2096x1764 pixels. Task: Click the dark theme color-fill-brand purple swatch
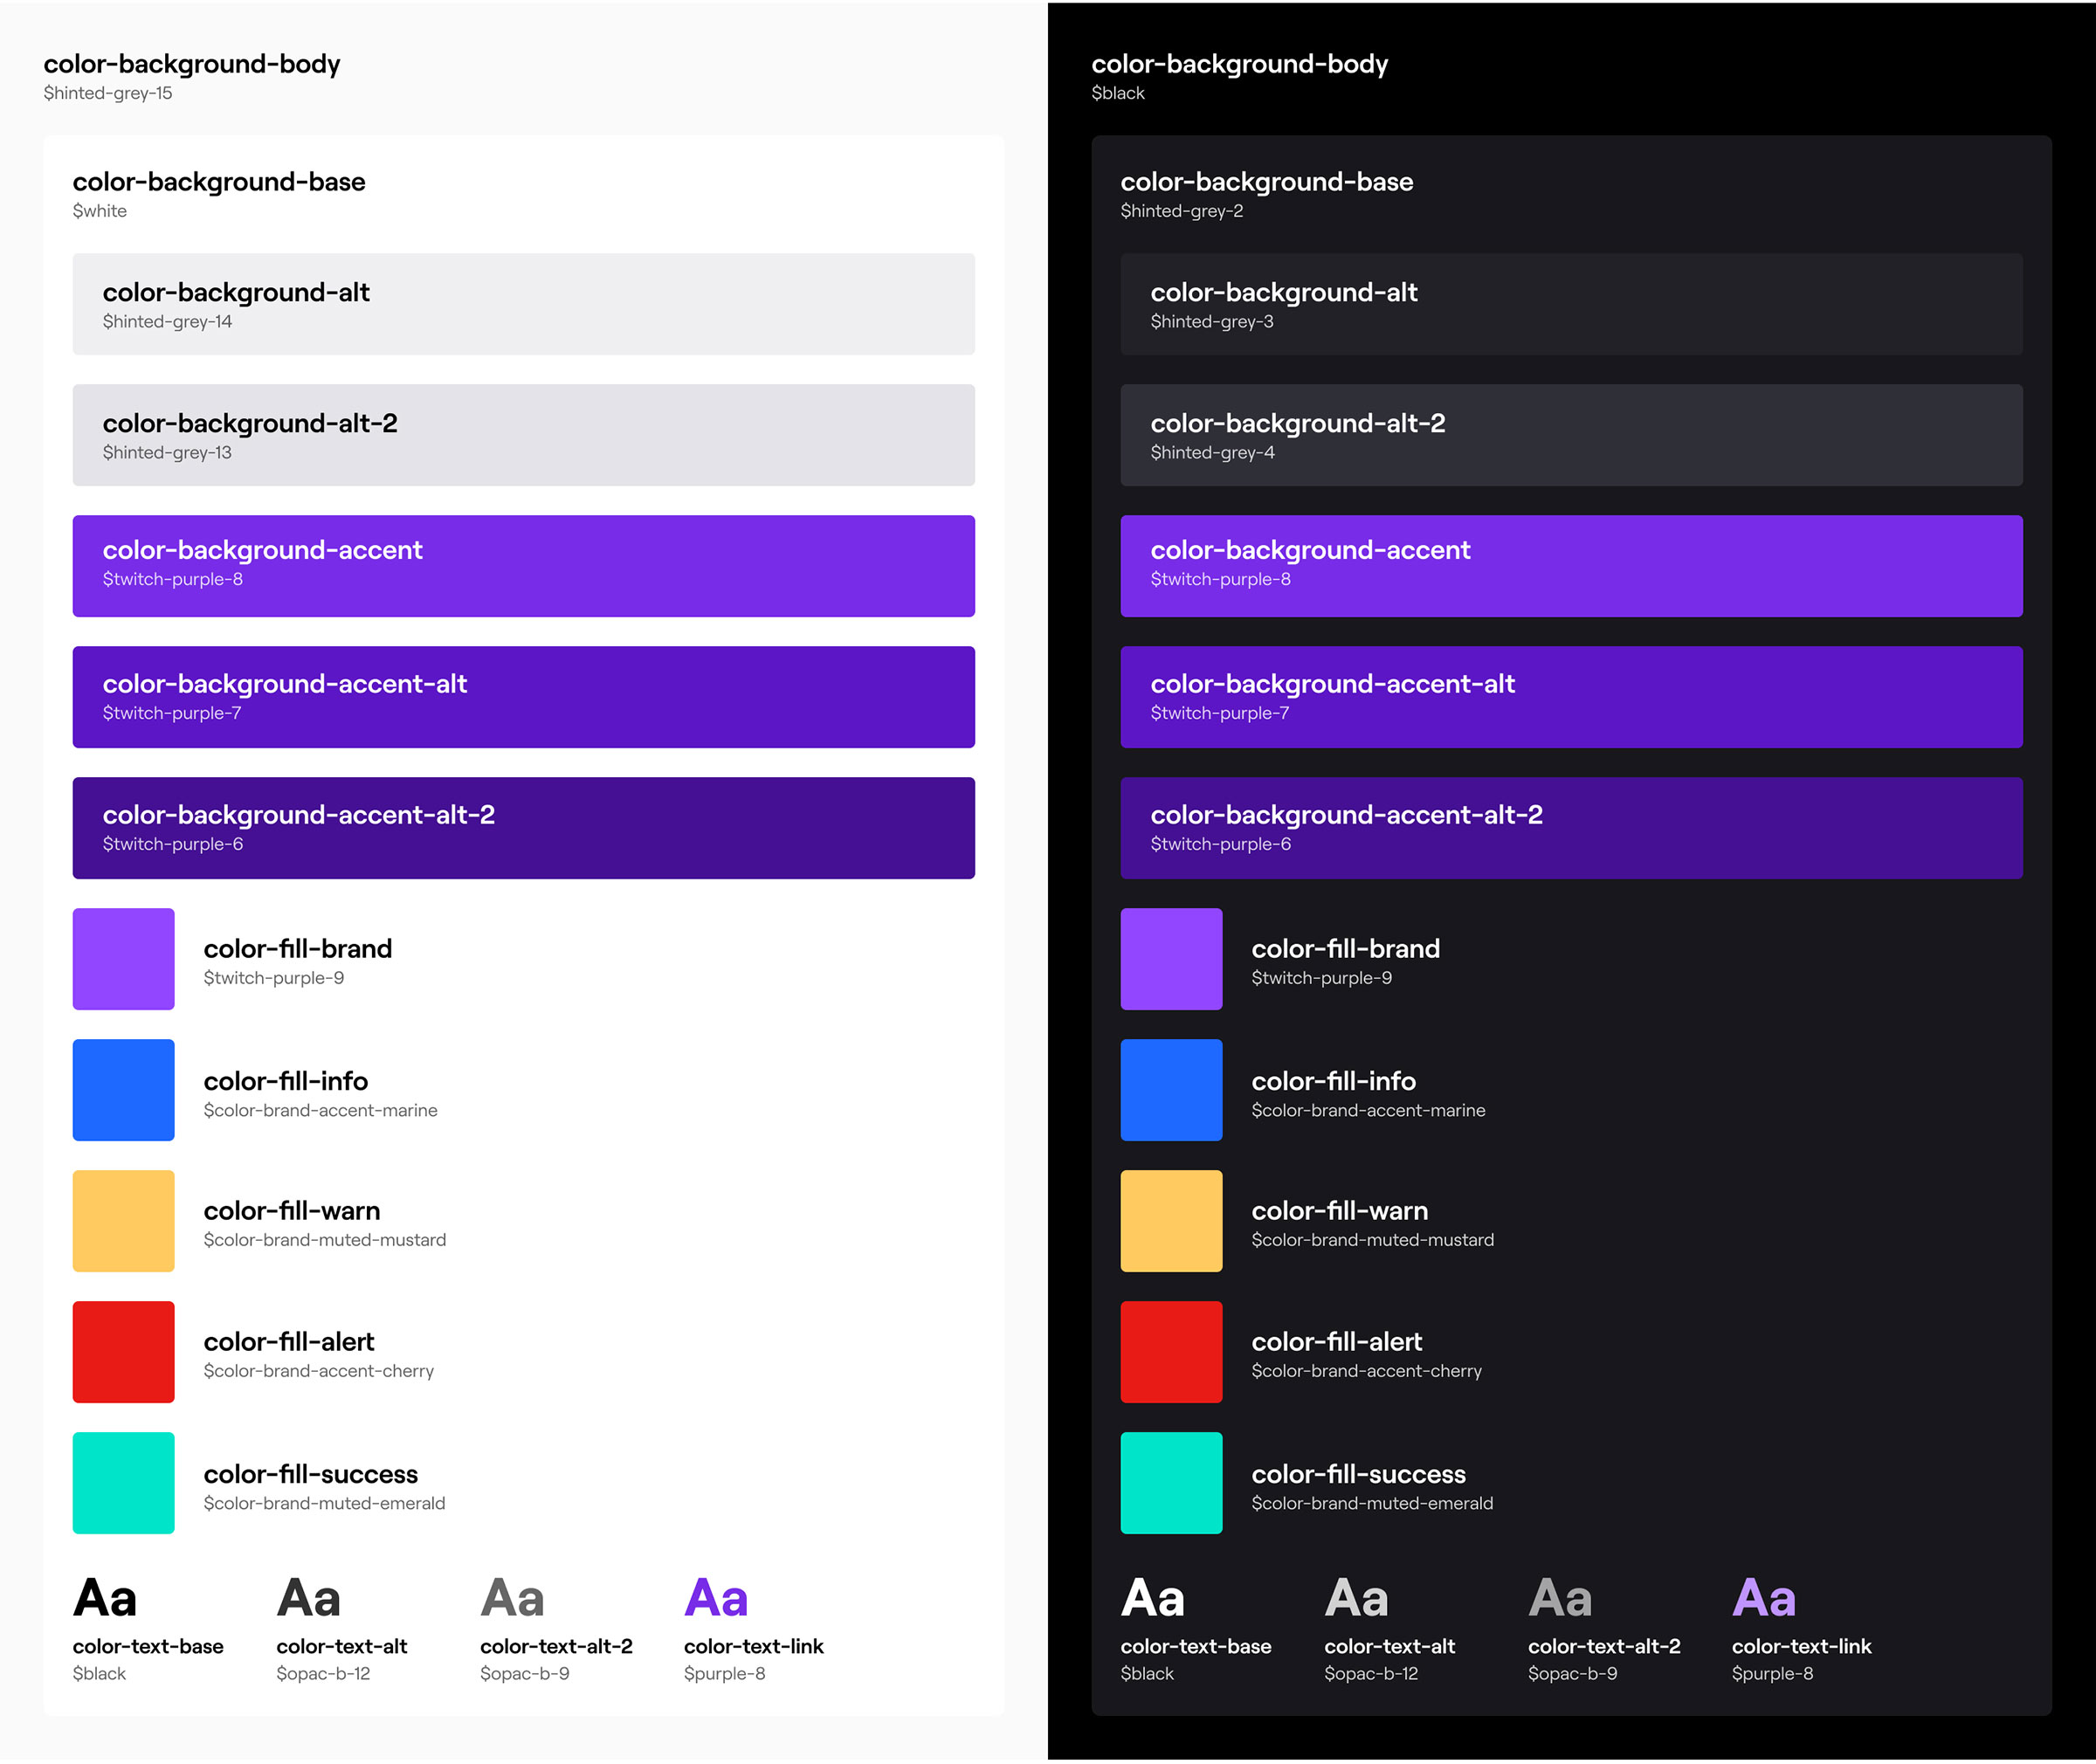tap(1171, 958)
